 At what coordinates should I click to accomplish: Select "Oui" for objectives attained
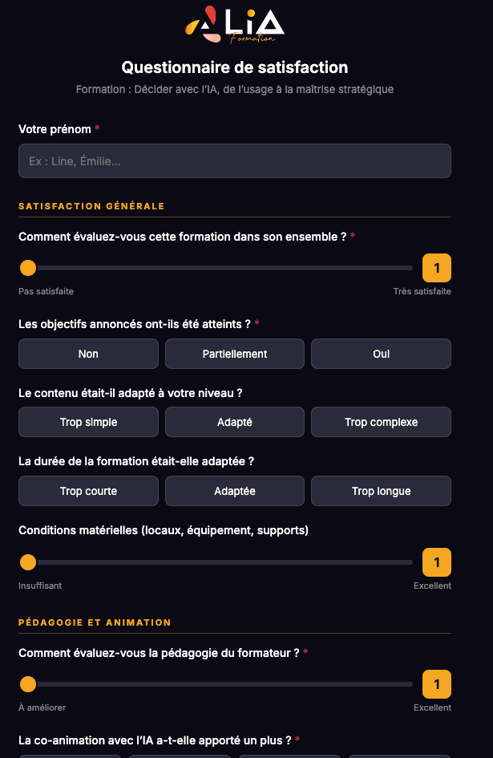(381, 353)
